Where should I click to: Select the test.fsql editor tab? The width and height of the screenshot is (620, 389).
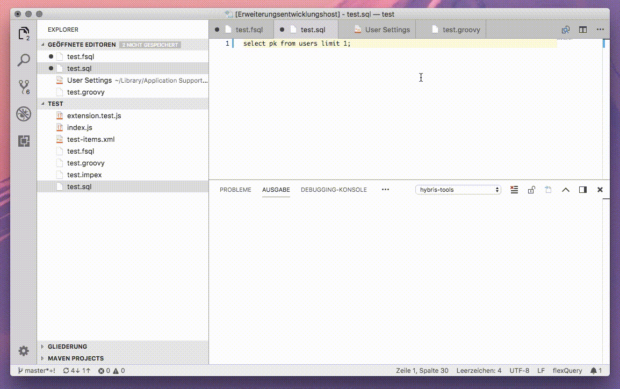click(x=241, y=30)
